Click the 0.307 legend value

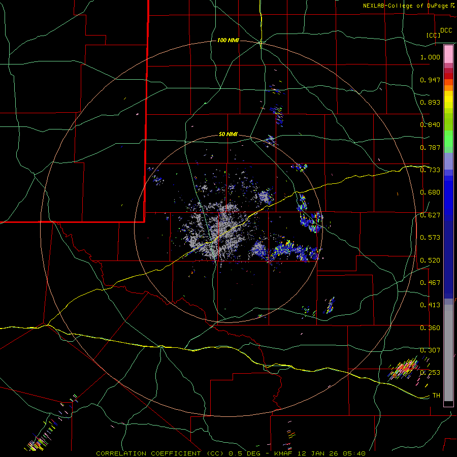430,350
